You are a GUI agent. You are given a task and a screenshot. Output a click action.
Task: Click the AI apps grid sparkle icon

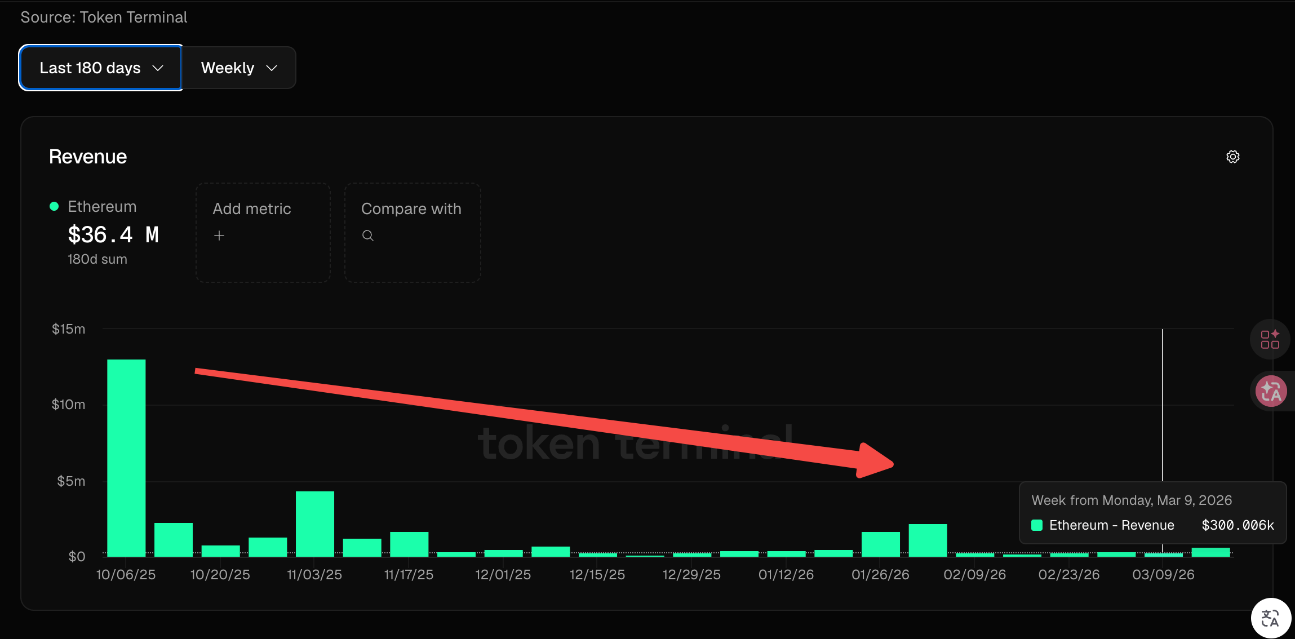(x=1270, y=339)
